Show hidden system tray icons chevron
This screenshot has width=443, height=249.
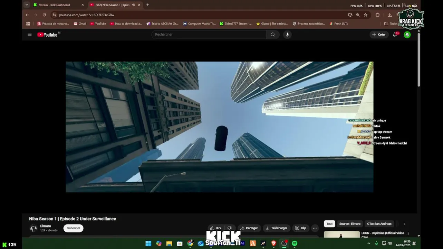click(x=368, y=243)
